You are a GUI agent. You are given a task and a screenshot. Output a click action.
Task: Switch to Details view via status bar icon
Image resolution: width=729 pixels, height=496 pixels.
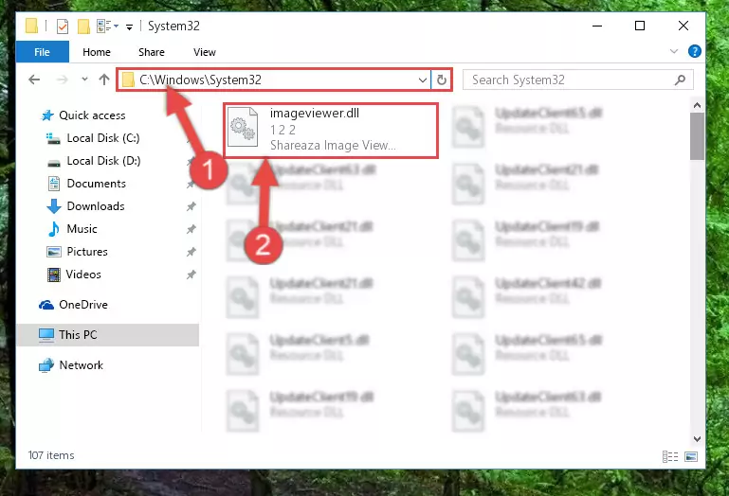pyautogui.click(x=670, y=457)
